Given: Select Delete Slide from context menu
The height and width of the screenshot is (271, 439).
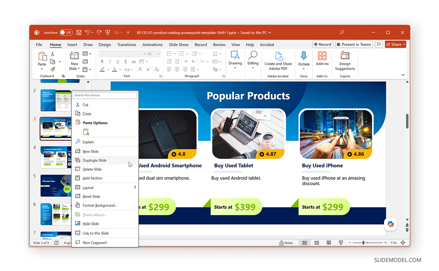Looking at the screenshot, I should coord(105,169).
